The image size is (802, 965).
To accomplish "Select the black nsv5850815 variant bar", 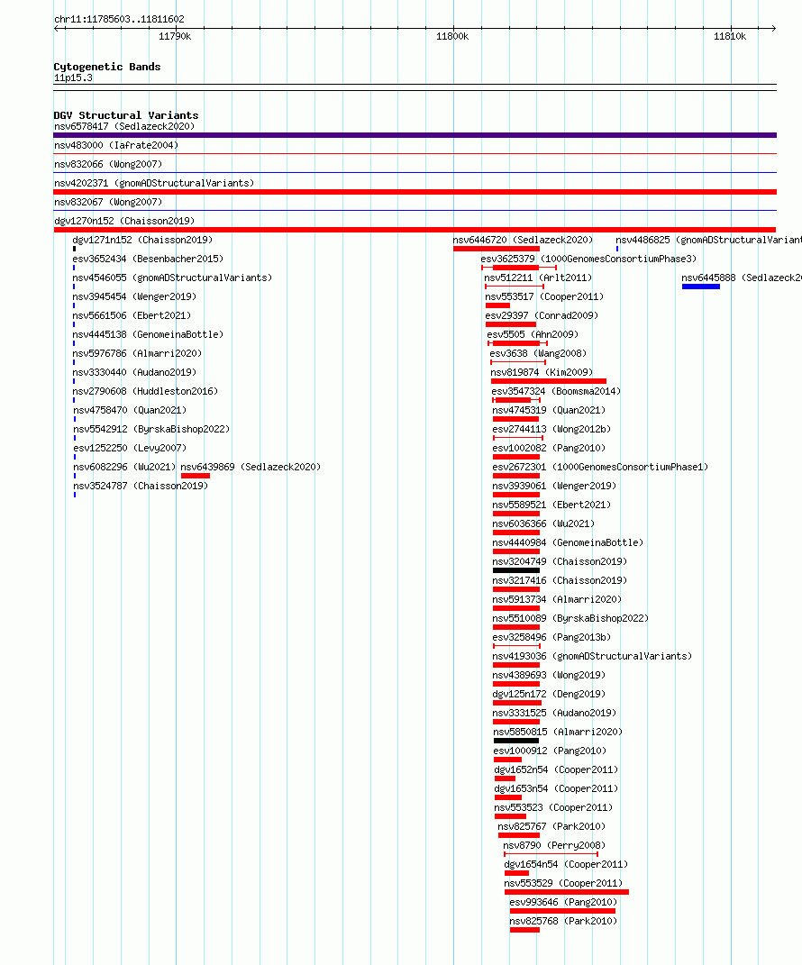I will (516, 741).
